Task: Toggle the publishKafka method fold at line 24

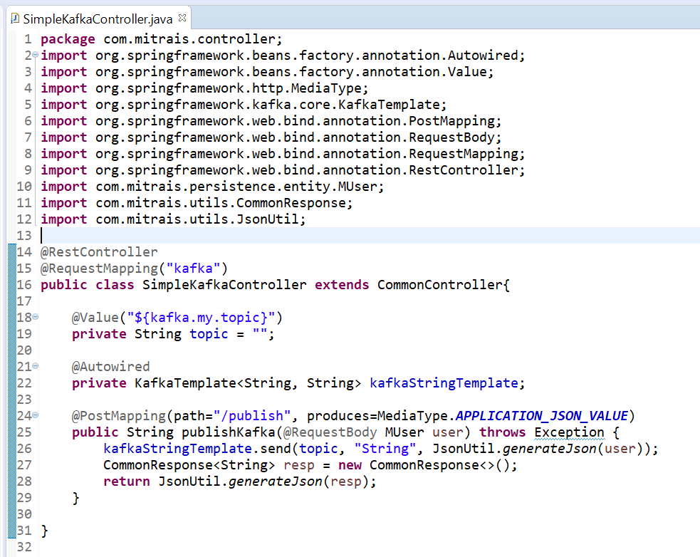Action: click(x=33, y=415)
